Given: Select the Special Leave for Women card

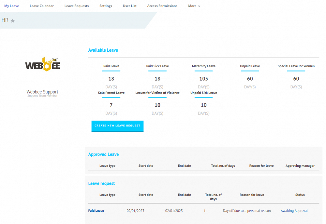Looking at the screenshot, I should [x=296, y=66].
